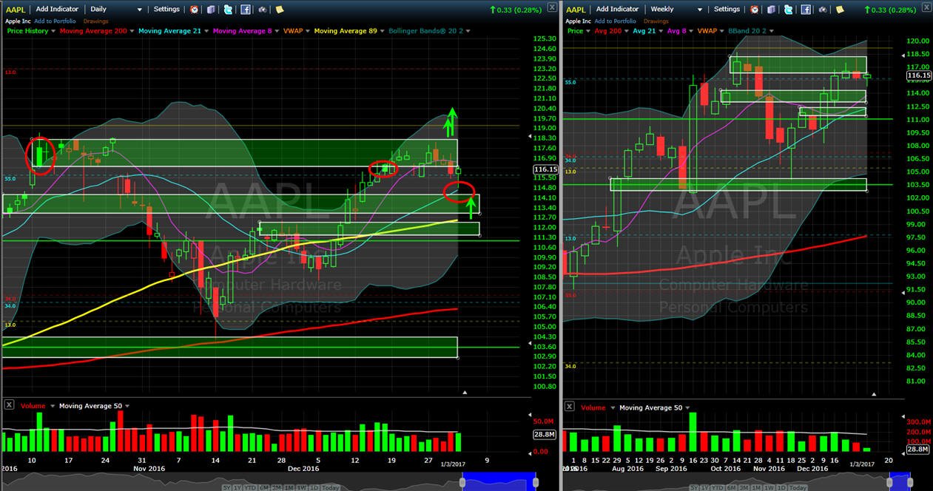Screen dimensions: 933x491
Task: Open Settings in the weekly chart
Action: [727, 10]
